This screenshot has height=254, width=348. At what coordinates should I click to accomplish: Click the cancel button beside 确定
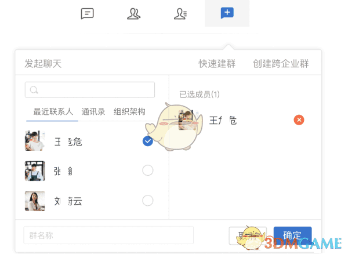click(x=248, y=235)
